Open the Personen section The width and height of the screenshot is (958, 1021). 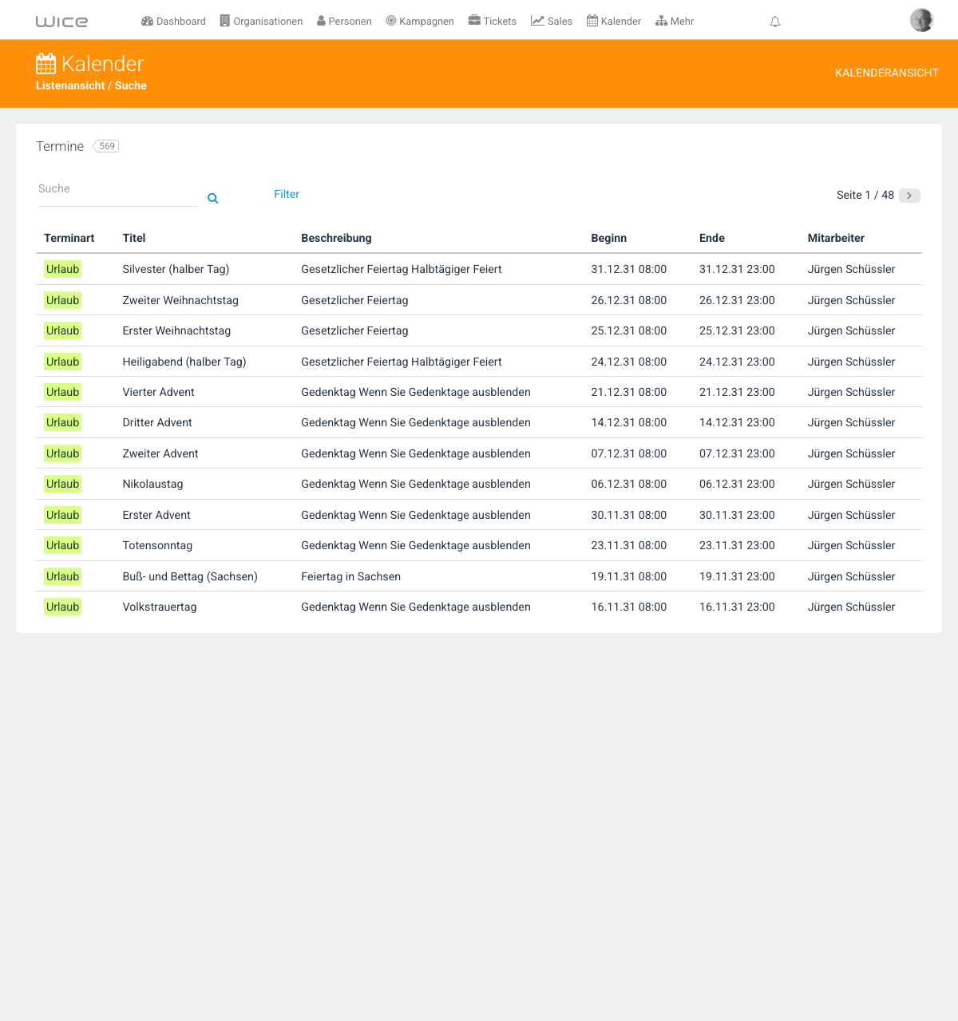[x=344, y=22]
